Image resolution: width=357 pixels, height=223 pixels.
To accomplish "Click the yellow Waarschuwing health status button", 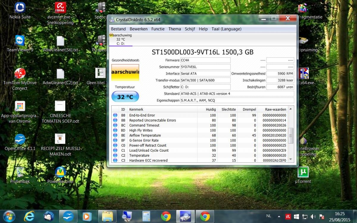I will (x=125, y=72).
